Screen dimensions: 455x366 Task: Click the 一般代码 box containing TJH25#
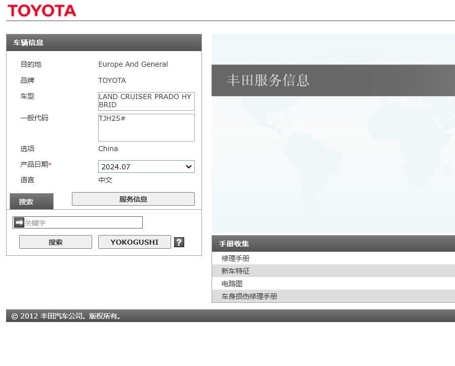146,127
